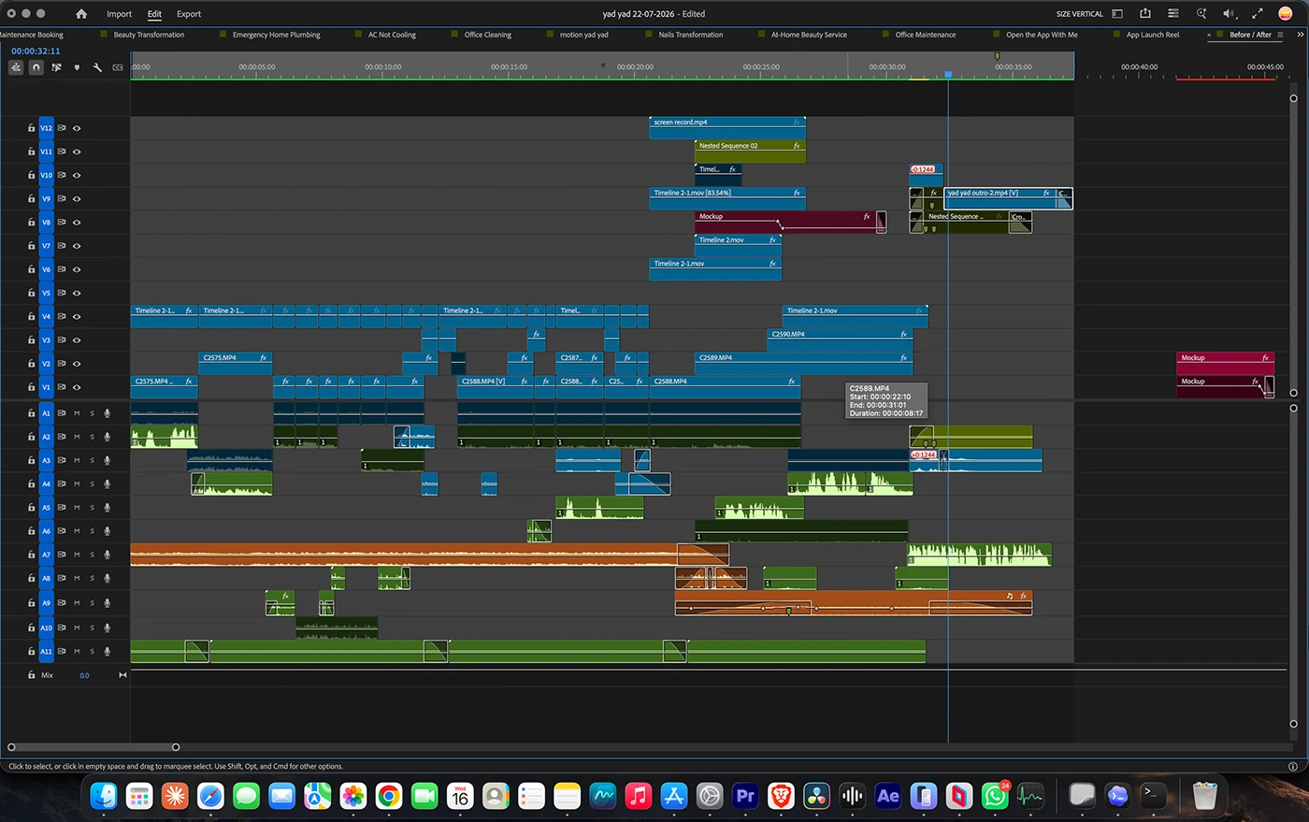Viewport: 1309px width, 822px height.
Task: Open the App Launch Reel sequence tab
Action: (1153, 35)
